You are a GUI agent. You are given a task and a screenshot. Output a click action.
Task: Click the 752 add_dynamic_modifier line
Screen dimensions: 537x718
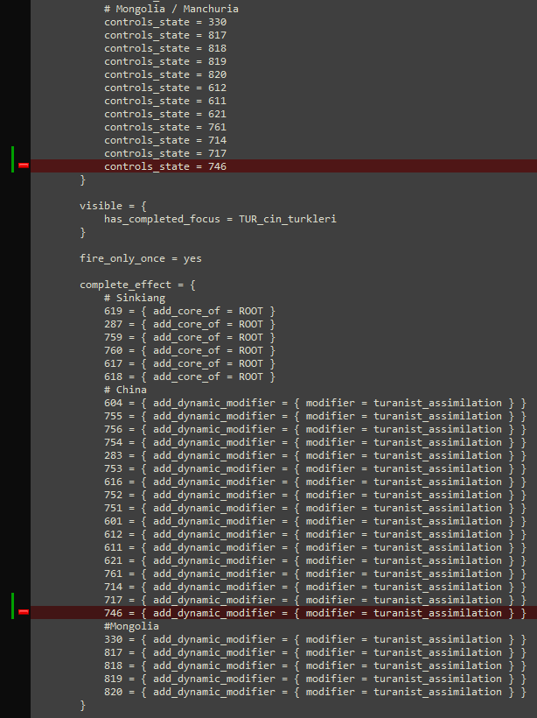(x=315, y=495)
